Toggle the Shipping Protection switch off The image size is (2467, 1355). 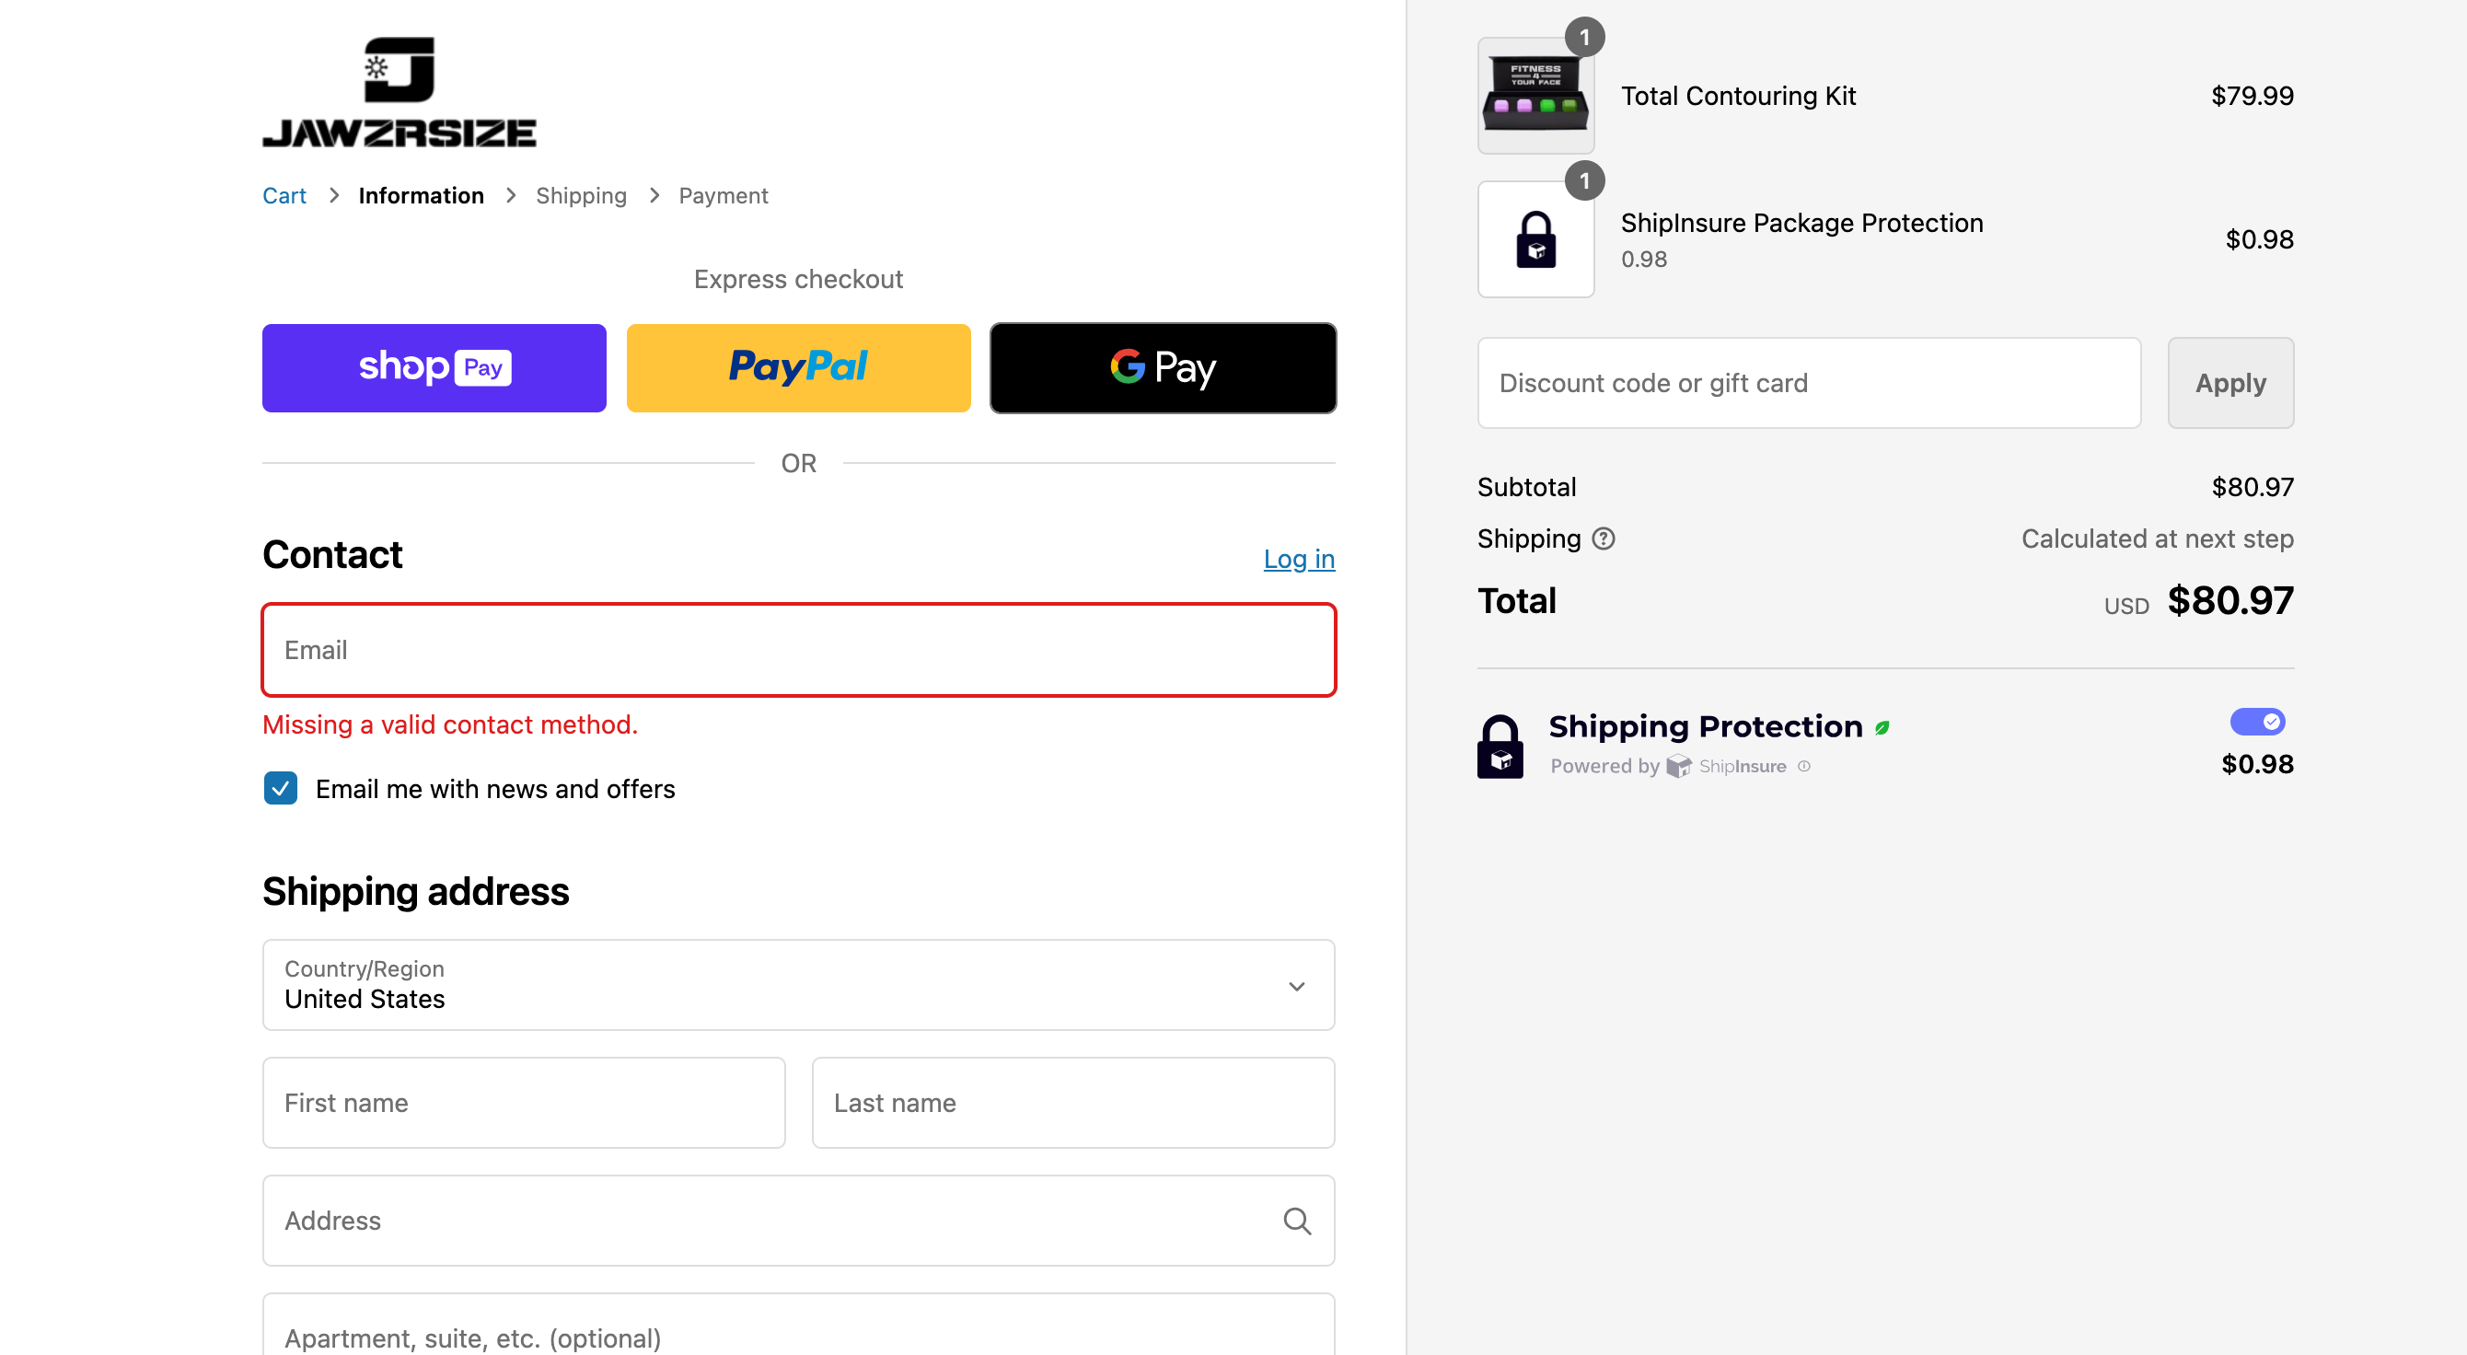pos(2258,721)
